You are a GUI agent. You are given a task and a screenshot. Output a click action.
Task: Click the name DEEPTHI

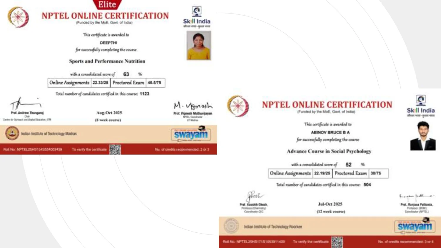point(108,43)
